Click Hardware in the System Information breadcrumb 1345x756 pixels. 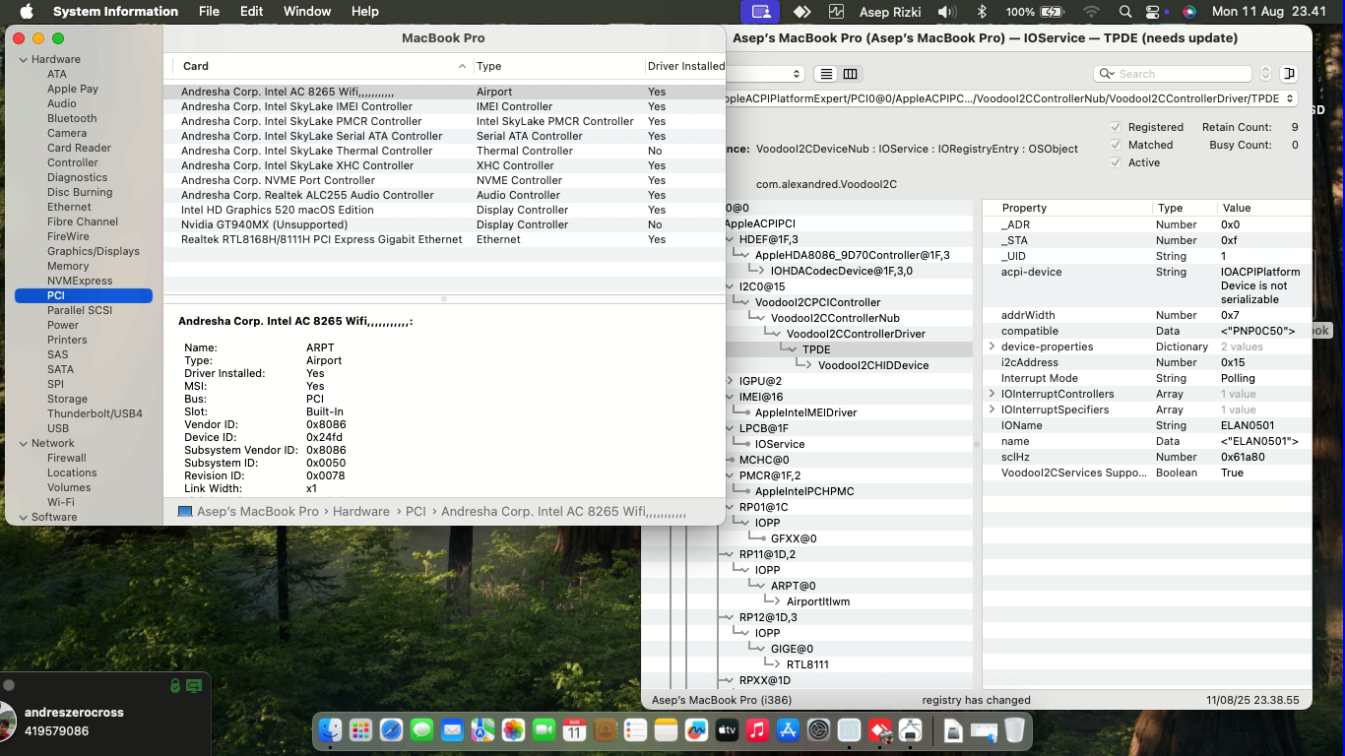click(x=361, y=511)
